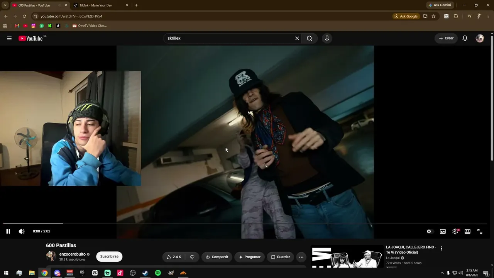Go to the YouTube home logo
Image resolution: width=494 pixels, height=278 pixels.
[x=30, y=38]
